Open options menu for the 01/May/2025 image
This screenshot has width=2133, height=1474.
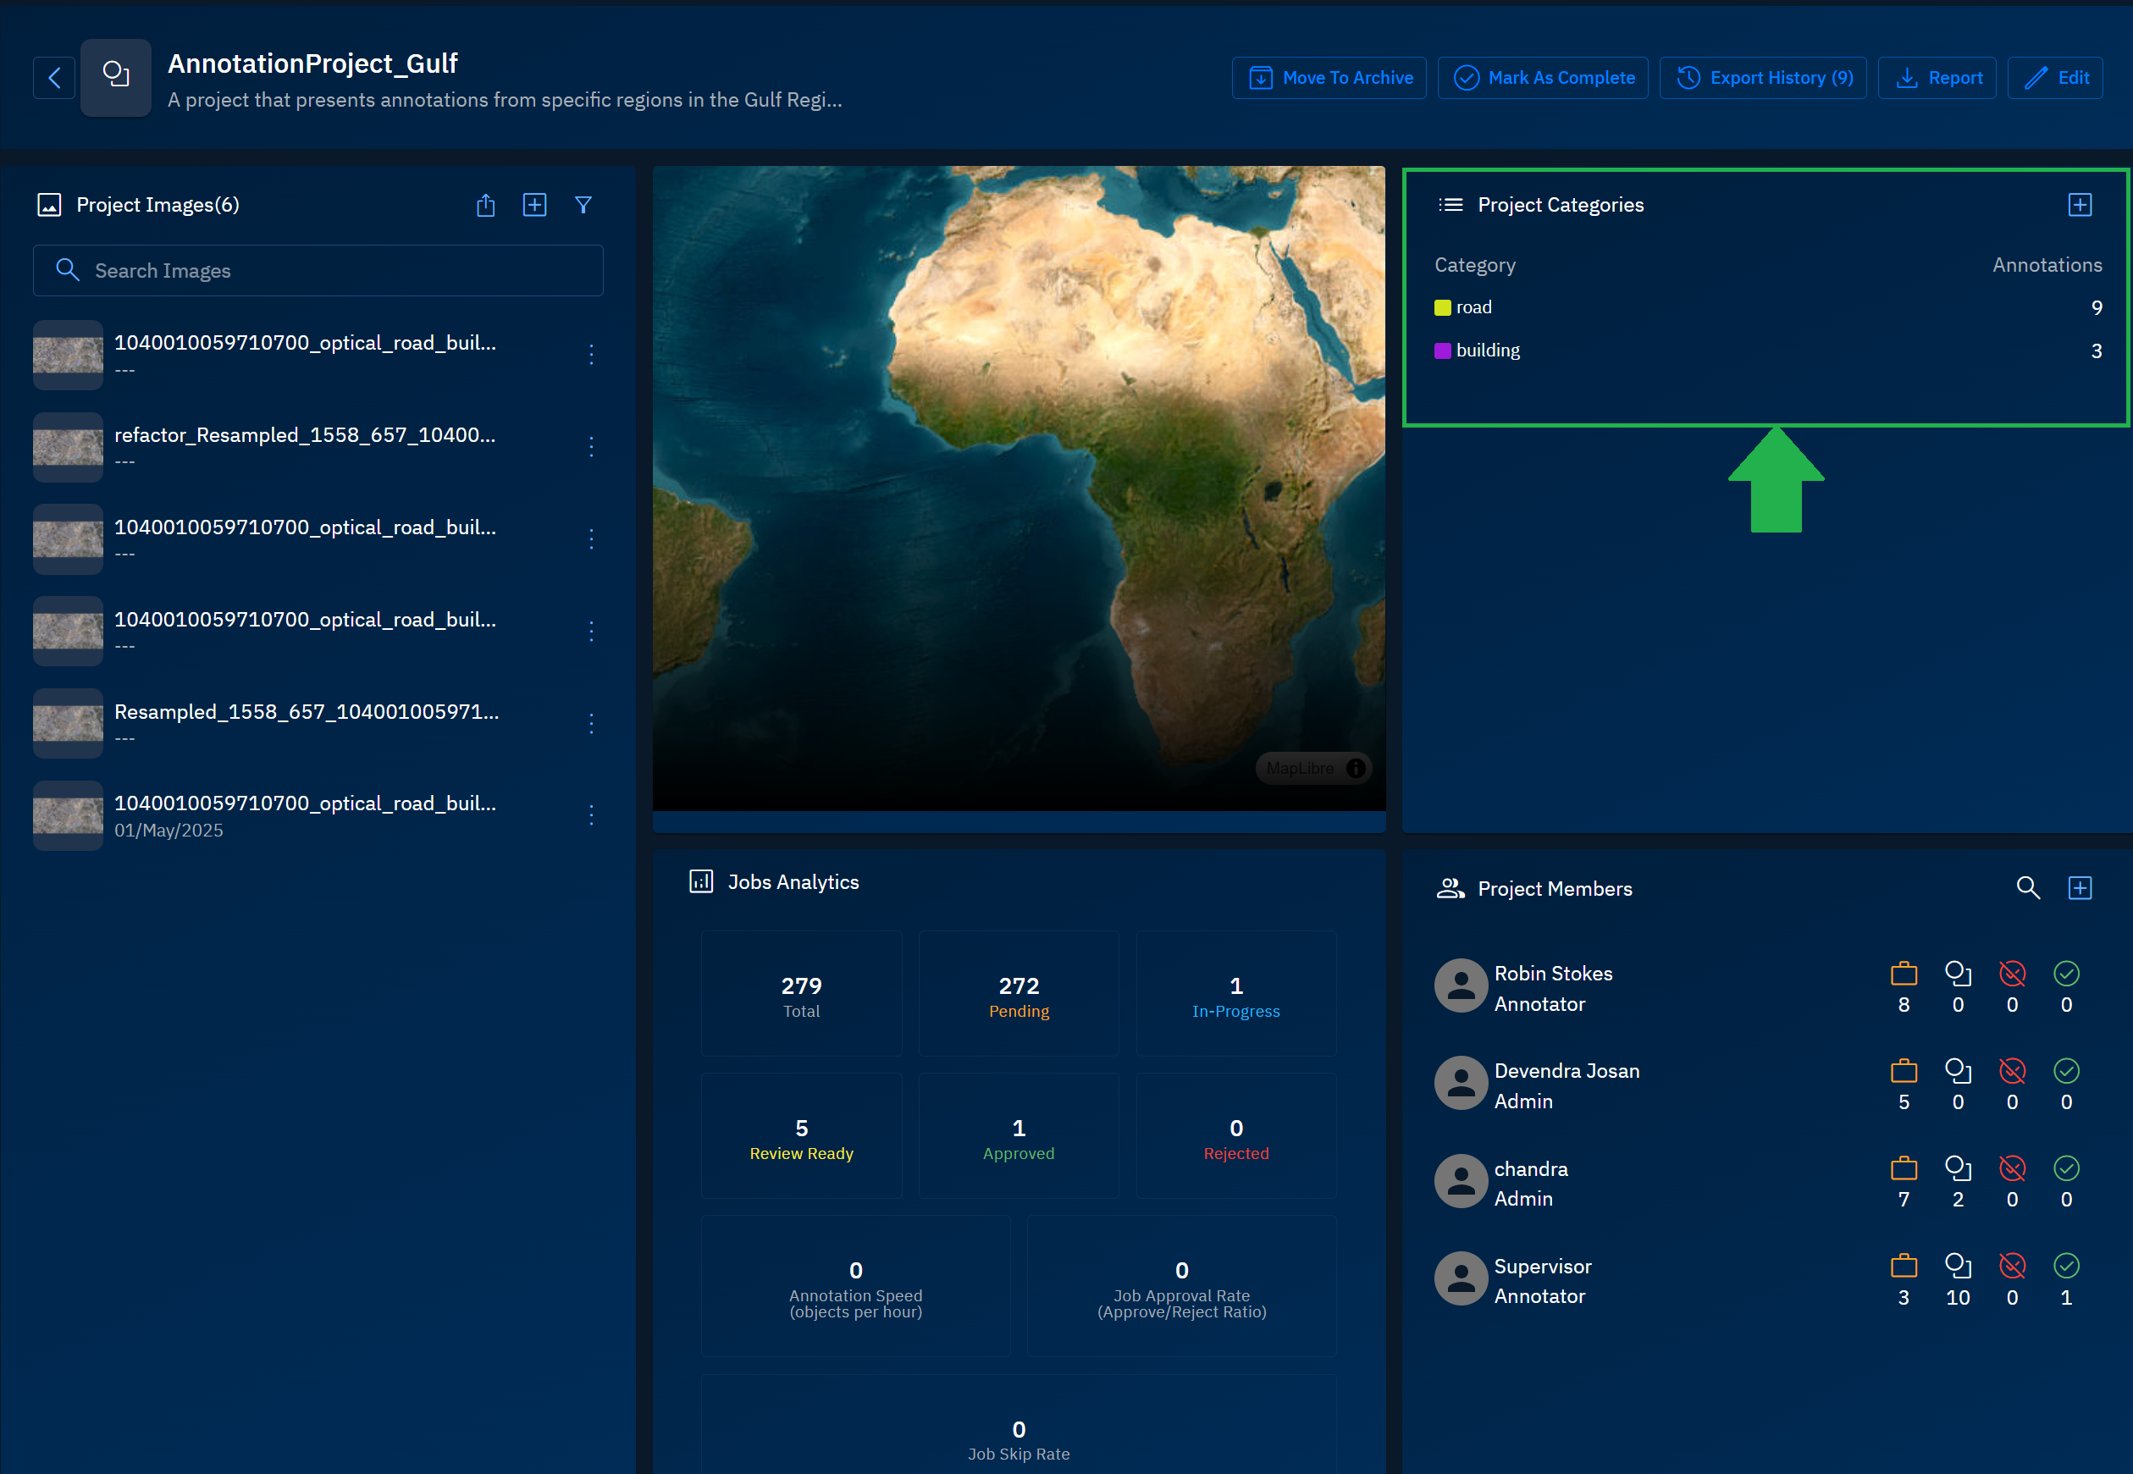point(591,814)
